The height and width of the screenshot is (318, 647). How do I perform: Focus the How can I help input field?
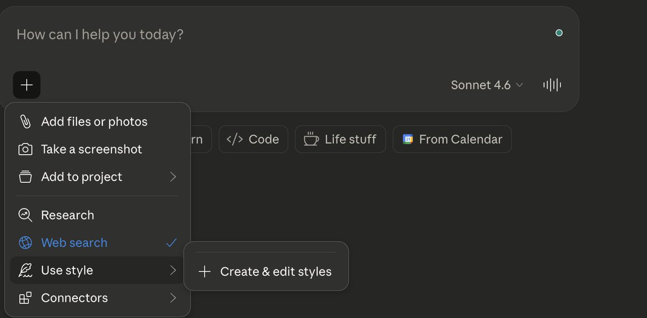[270, 35]
